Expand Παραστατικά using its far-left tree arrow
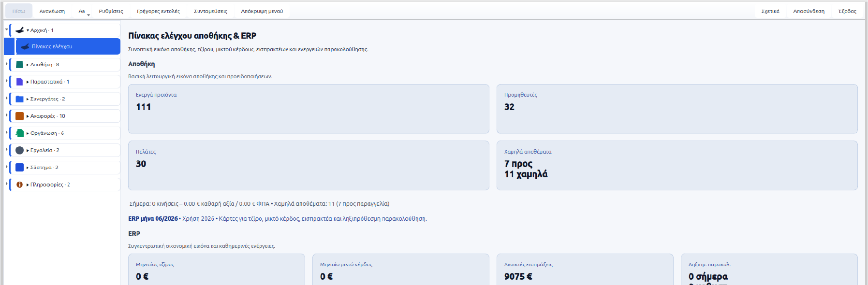The image size is (868, 285). [6, 81]
